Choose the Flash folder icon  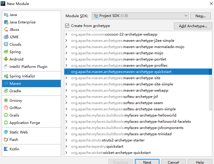coord(6,140)
